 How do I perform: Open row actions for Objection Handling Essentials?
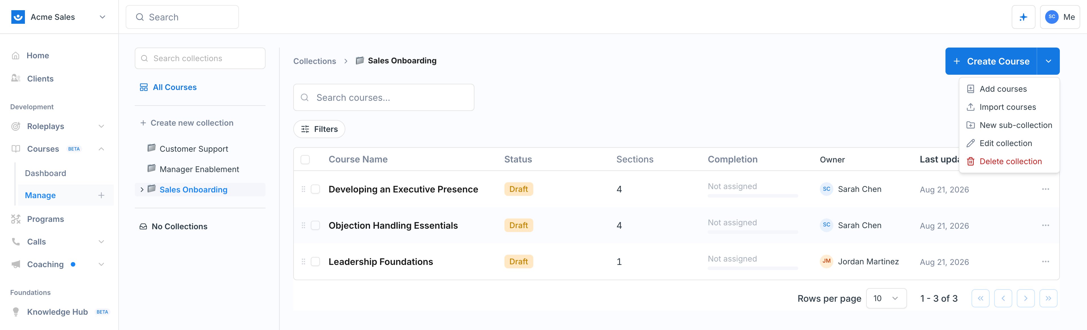[1045, 225]
